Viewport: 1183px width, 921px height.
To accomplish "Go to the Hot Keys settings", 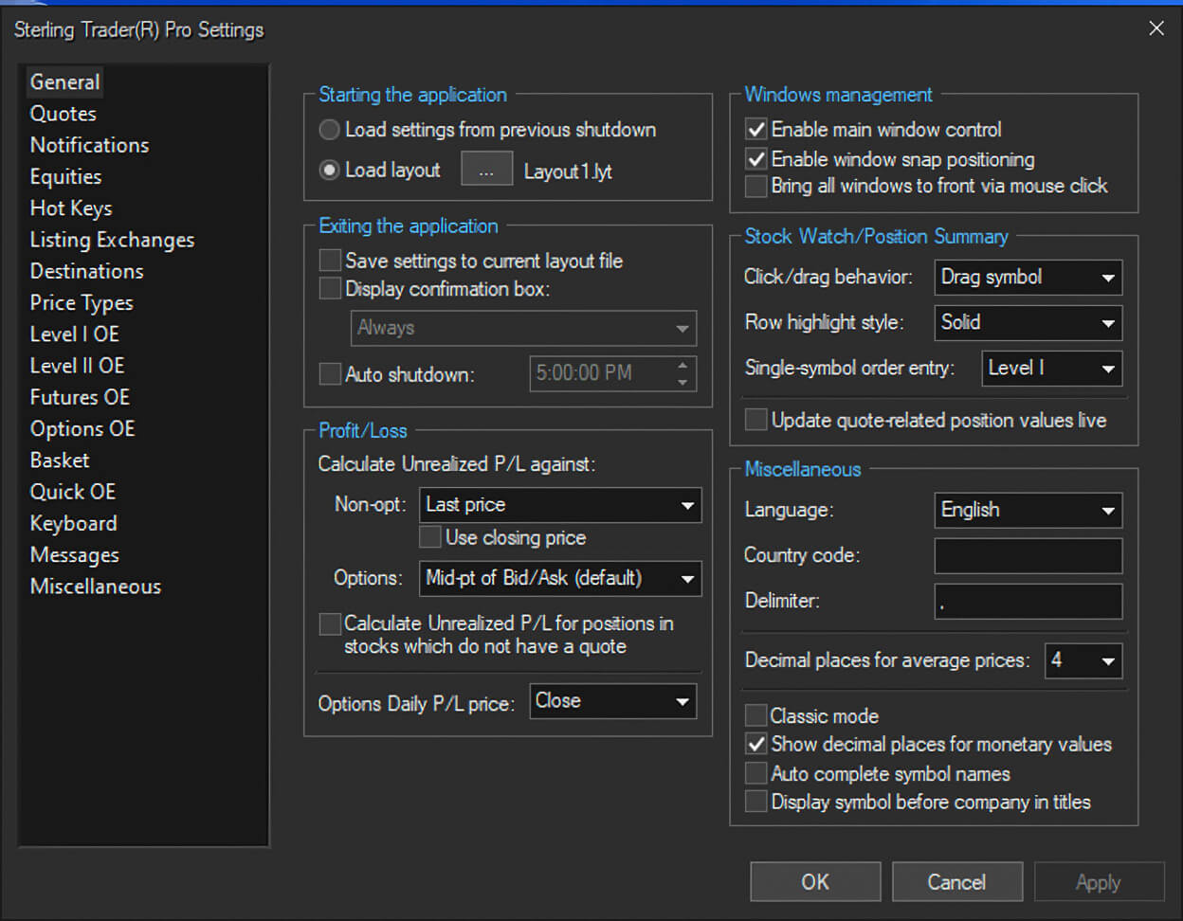I will click(71, 208).
